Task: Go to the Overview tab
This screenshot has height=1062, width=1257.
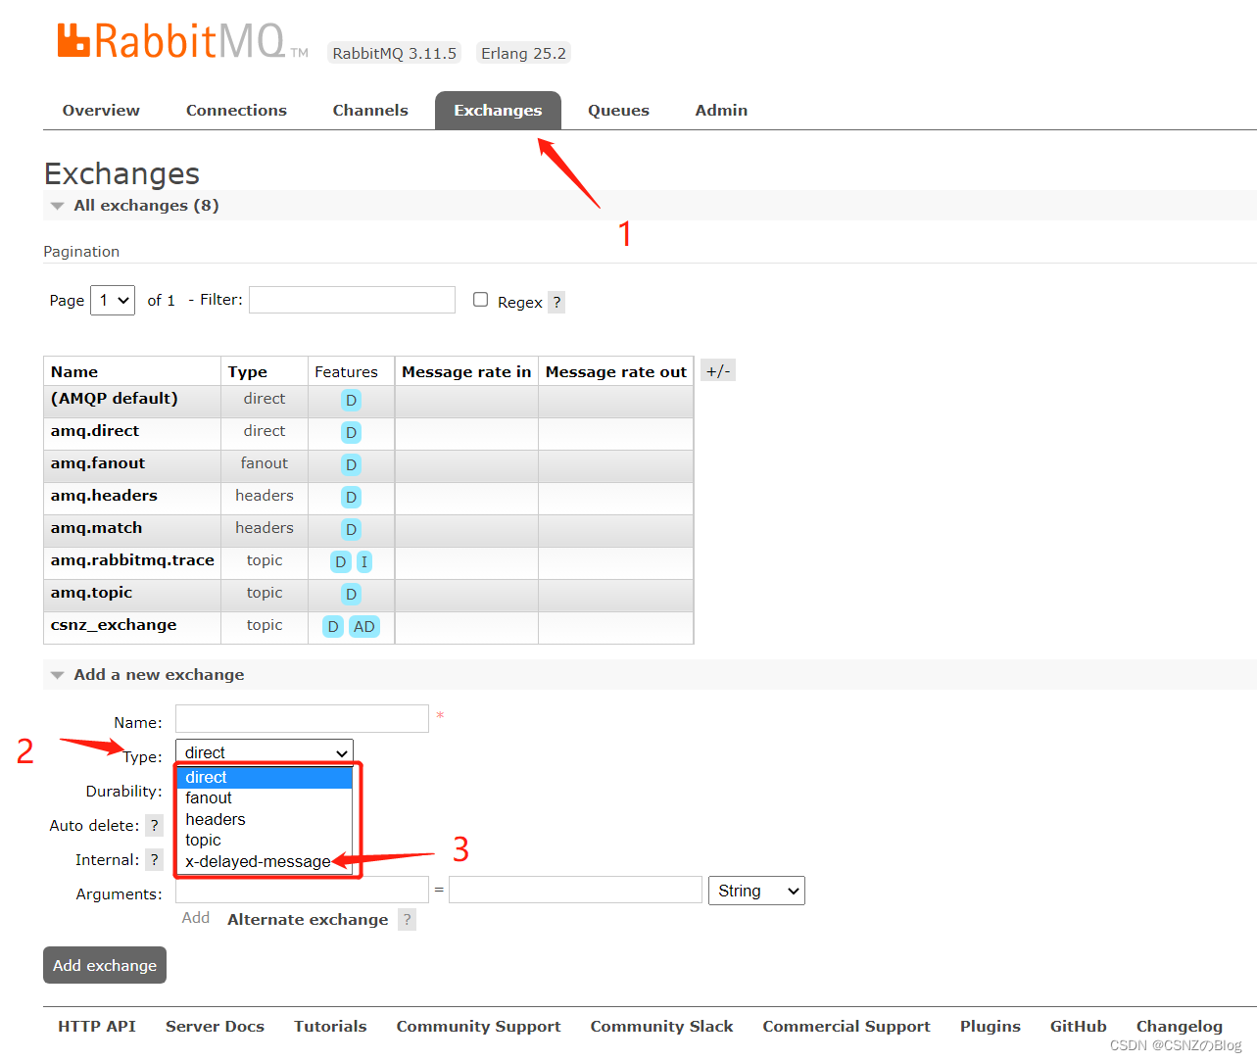Action: point(101,110)
